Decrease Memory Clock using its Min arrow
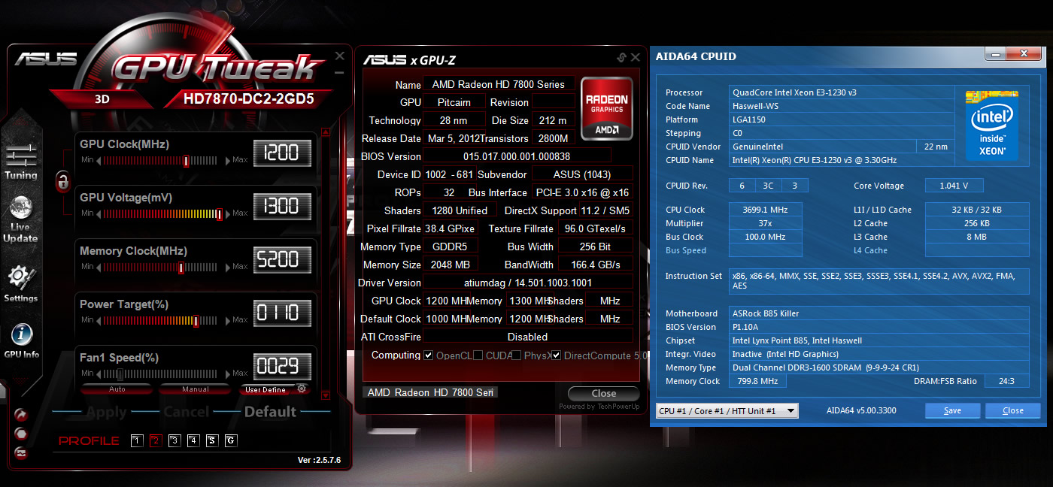 (x=98, y=267)
